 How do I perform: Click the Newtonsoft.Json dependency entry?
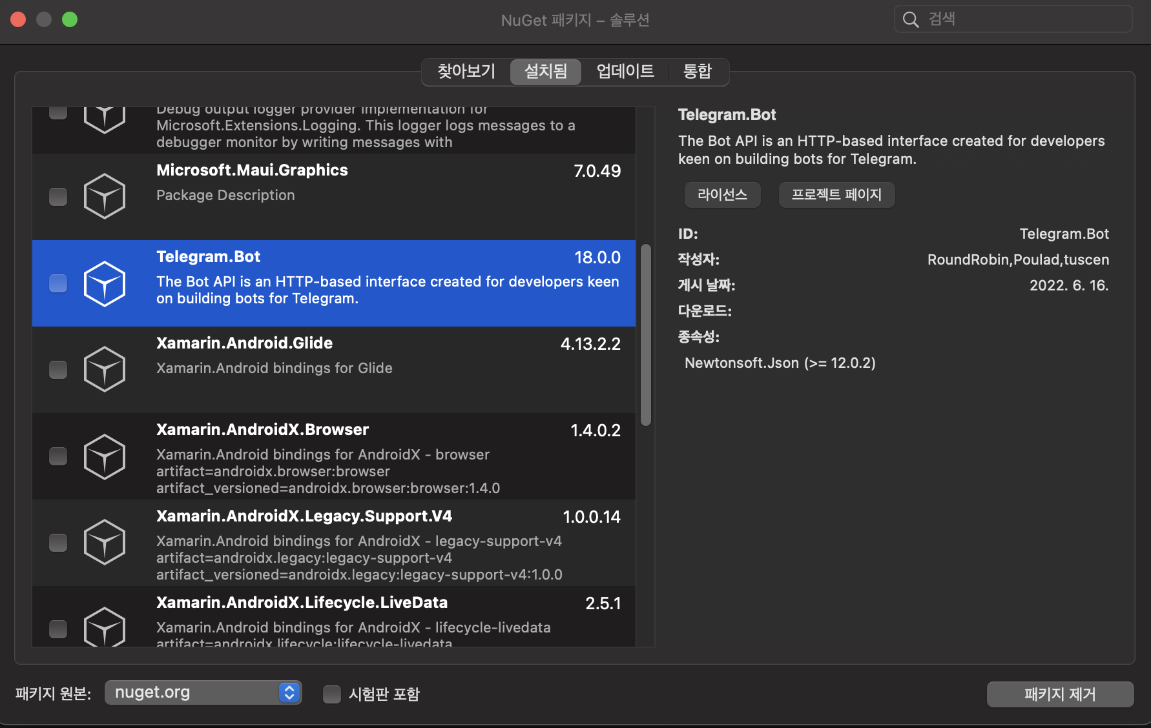780,363
